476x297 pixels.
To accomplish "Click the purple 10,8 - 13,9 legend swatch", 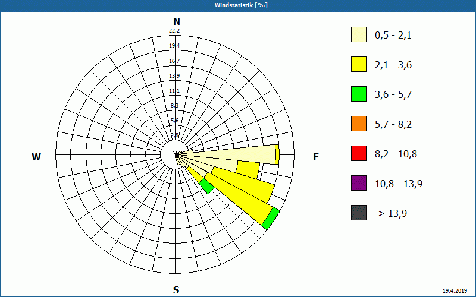I will click(x=359, y=183).
